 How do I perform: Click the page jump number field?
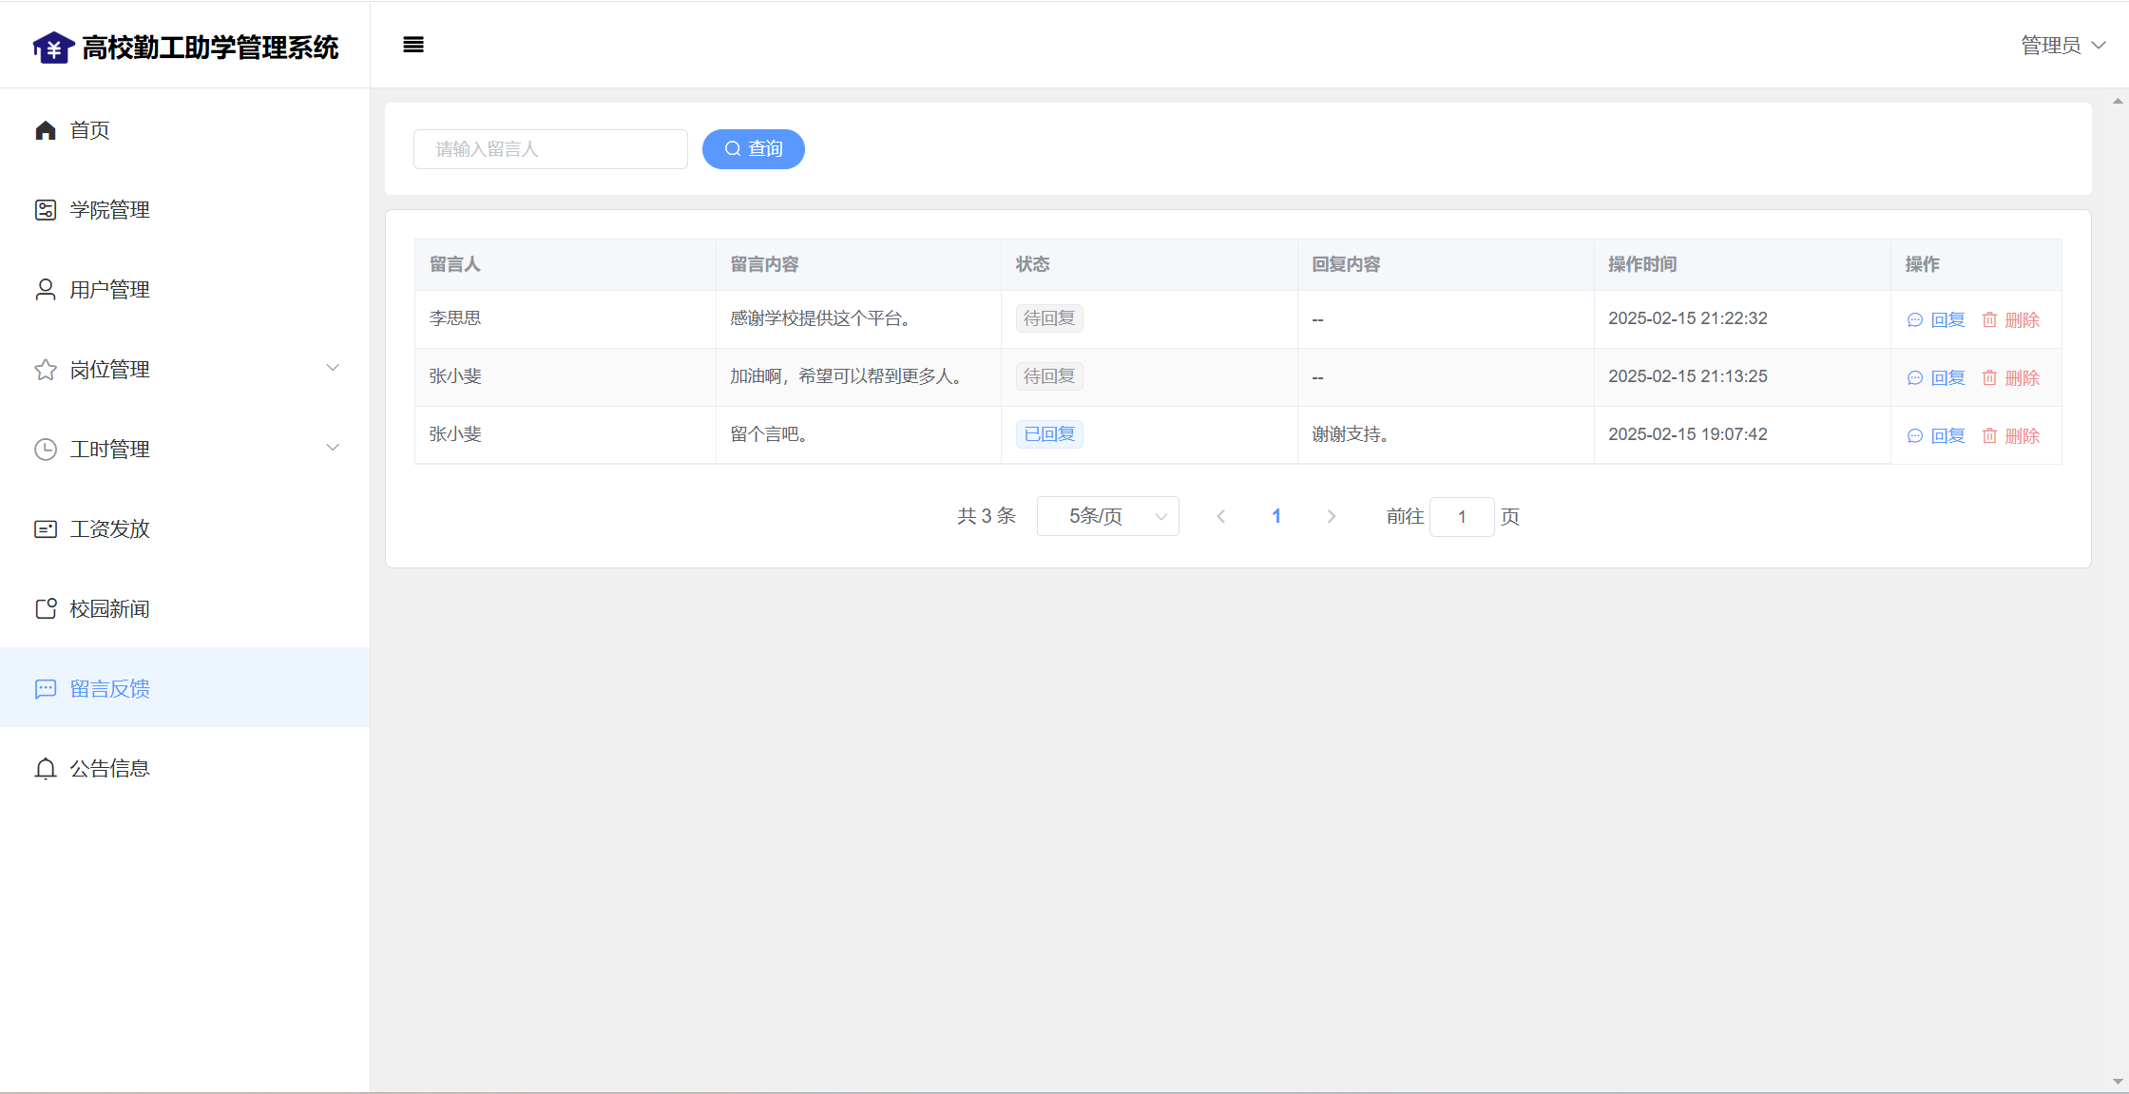(1461, 517)
